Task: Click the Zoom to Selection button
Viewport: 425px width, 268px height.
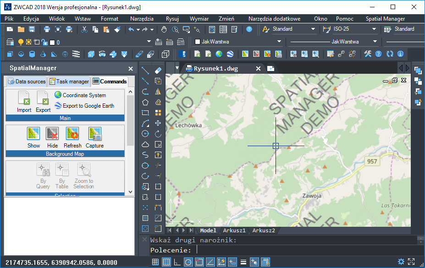Action: [x=84, y=175]
